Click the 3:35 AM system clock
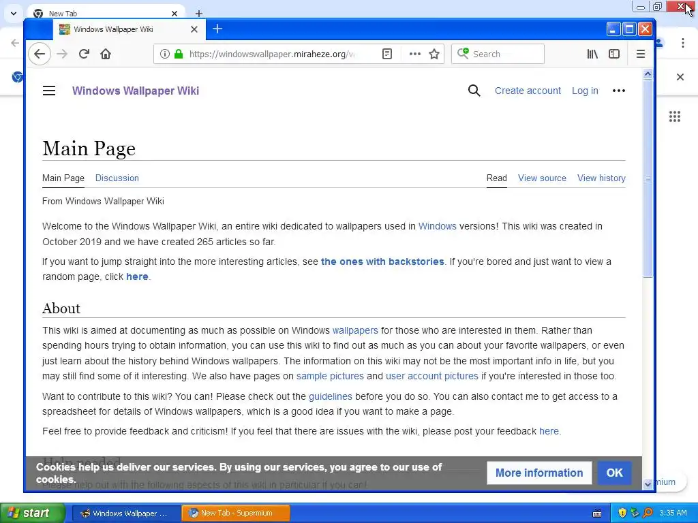Image resolution: width=698 pixels, height=523 pixels. (673, 513)
